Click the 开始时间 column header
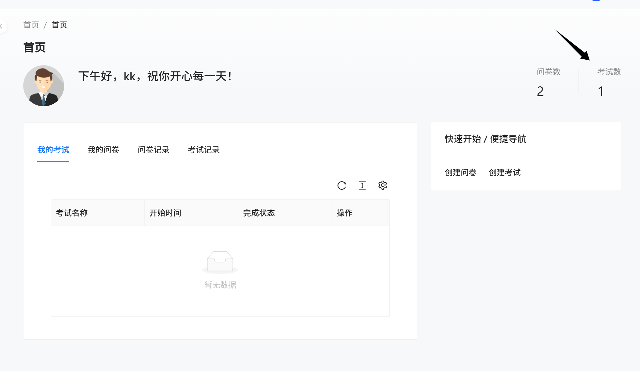 click(165, 213)
